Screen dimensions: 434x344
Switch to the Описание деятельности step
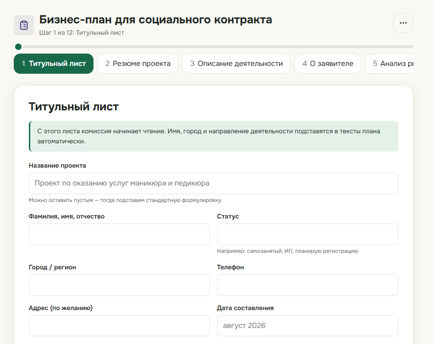pyautogui.click(x=236, y=64)
